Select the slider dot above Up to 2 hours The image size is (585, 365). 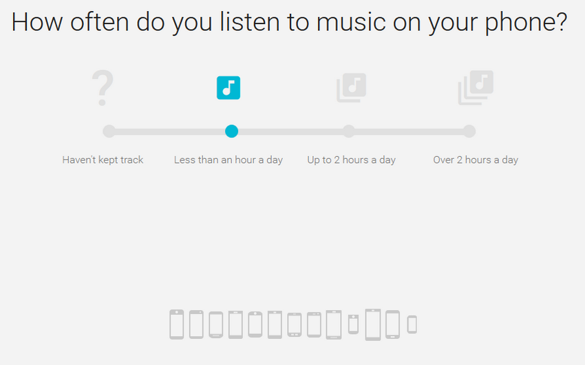pyautogui.click(x=349, y=131)
